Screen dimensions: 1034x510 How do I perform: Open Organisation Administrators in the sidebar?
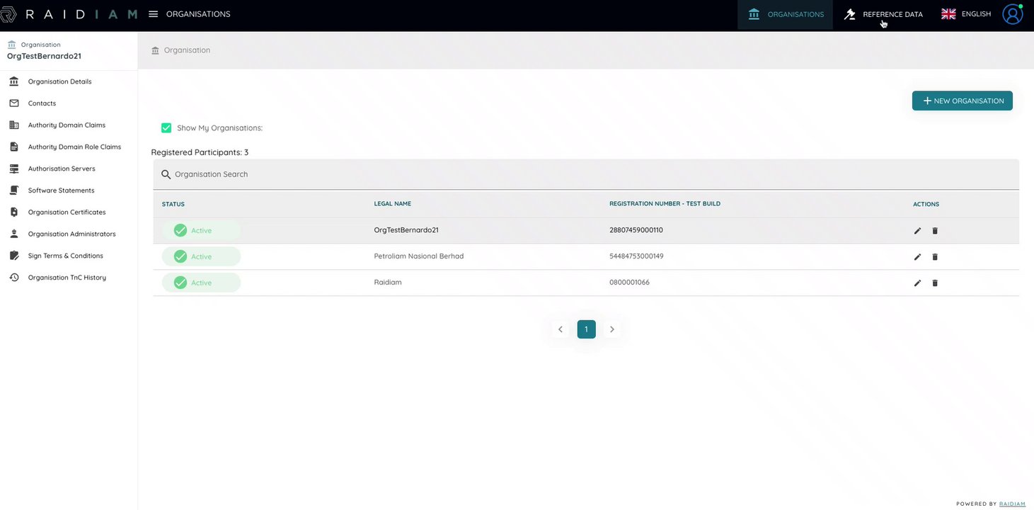tap(72, 234)
